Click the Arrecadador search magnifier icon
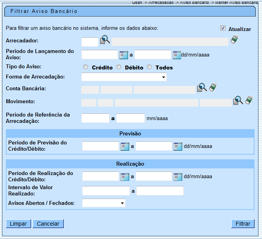The image size is (262, 239). (x=105, y=40)
